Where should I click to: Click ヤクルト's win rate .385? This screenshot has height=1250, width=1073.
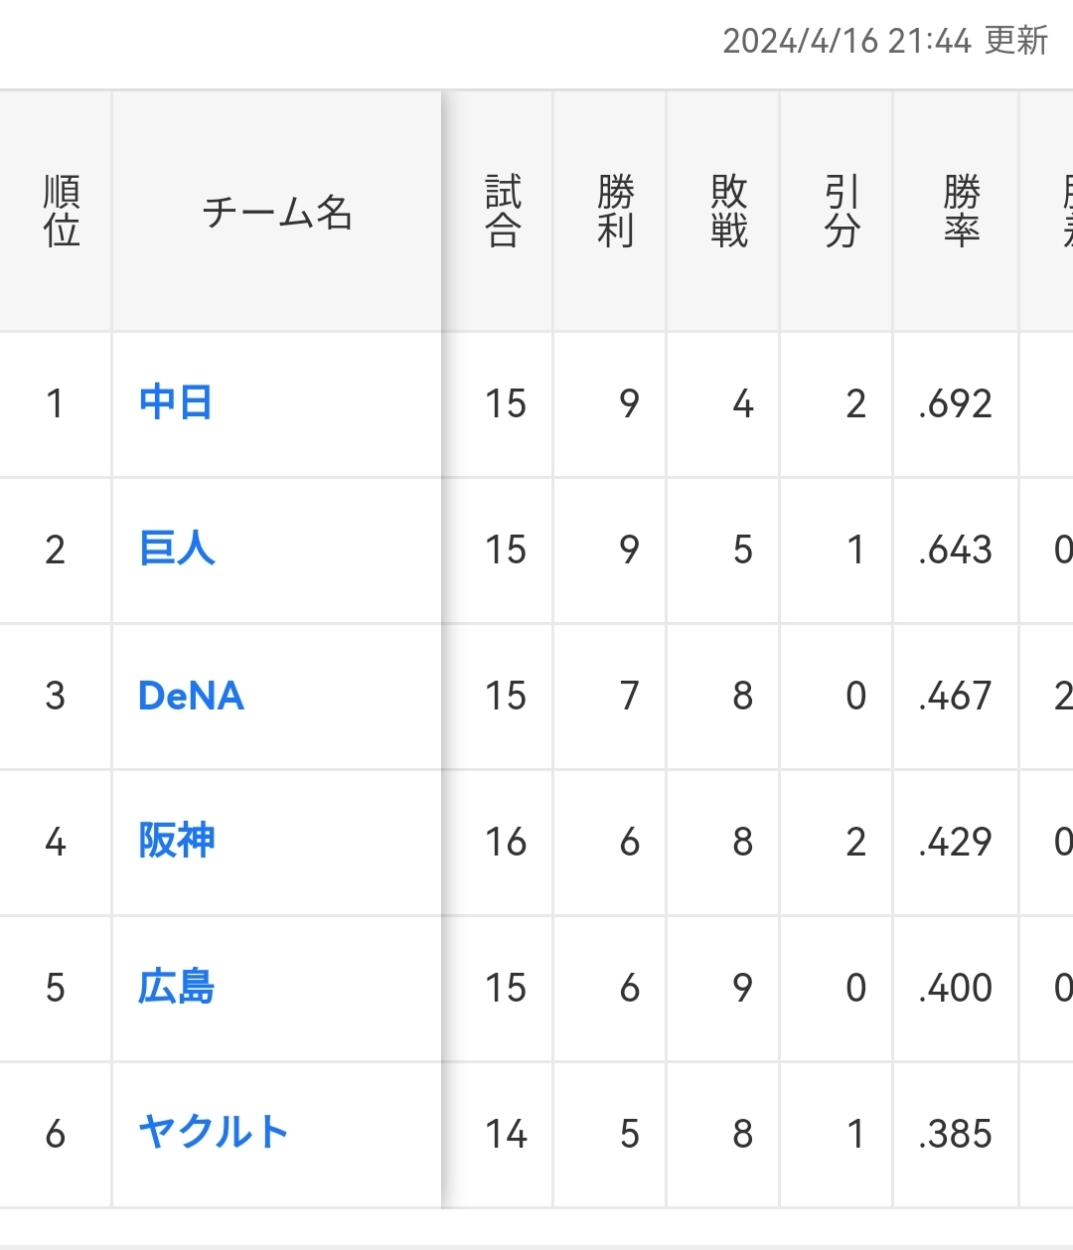click(x=955, y=1134)
